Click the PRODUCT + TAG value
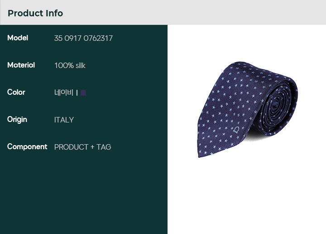Image resolution: width=326 pixels, height=234 pixels. (82, 147)
